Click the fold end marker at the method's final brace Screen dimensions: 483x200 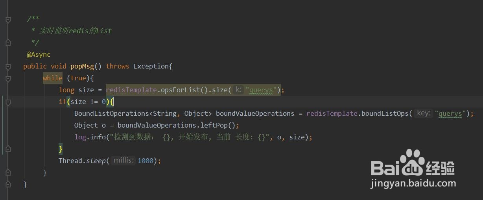(x=8, y=184)
